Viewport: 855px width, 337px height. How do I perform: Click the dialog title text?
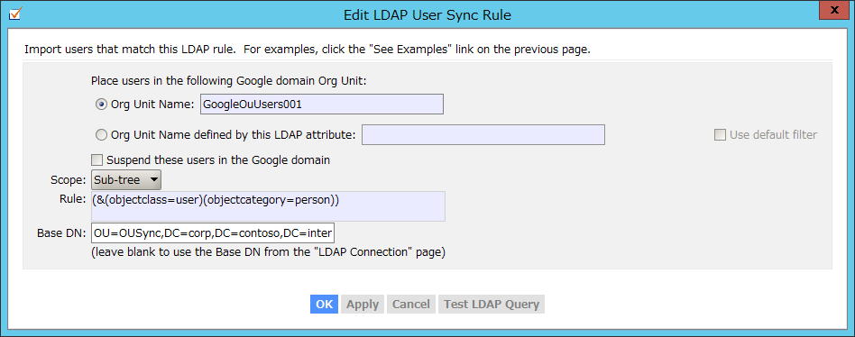427,14
